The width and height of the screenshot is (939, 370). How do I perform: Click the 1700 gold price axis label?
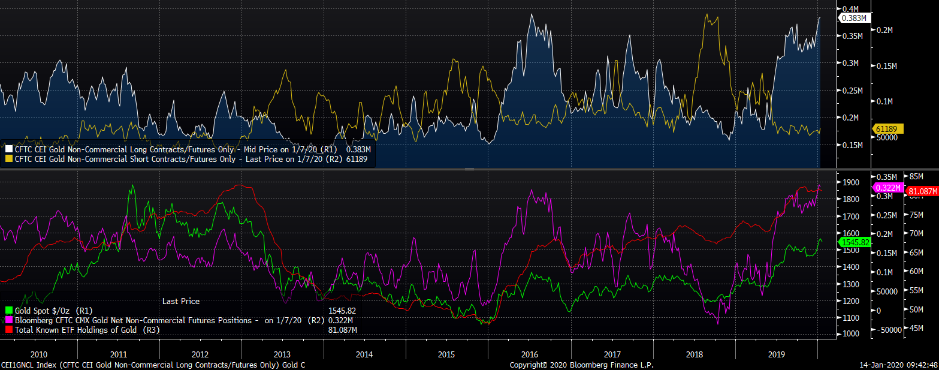(851, 216)
